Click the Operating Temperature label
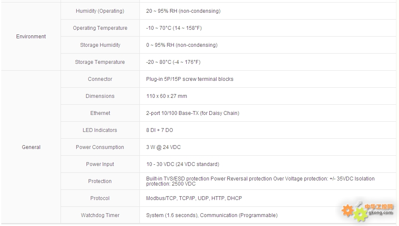The image size is (399, 226). coord(100,28)
